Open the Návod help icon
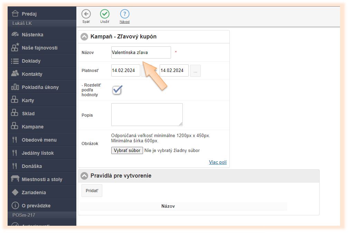349x233 pixels. point(124,14)
